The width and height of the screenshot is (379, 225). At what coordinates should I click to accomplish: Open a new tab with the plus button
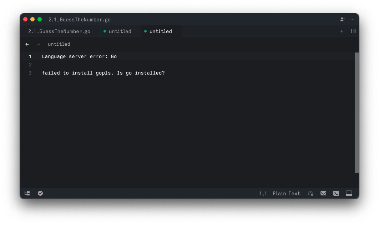point(342,31)
